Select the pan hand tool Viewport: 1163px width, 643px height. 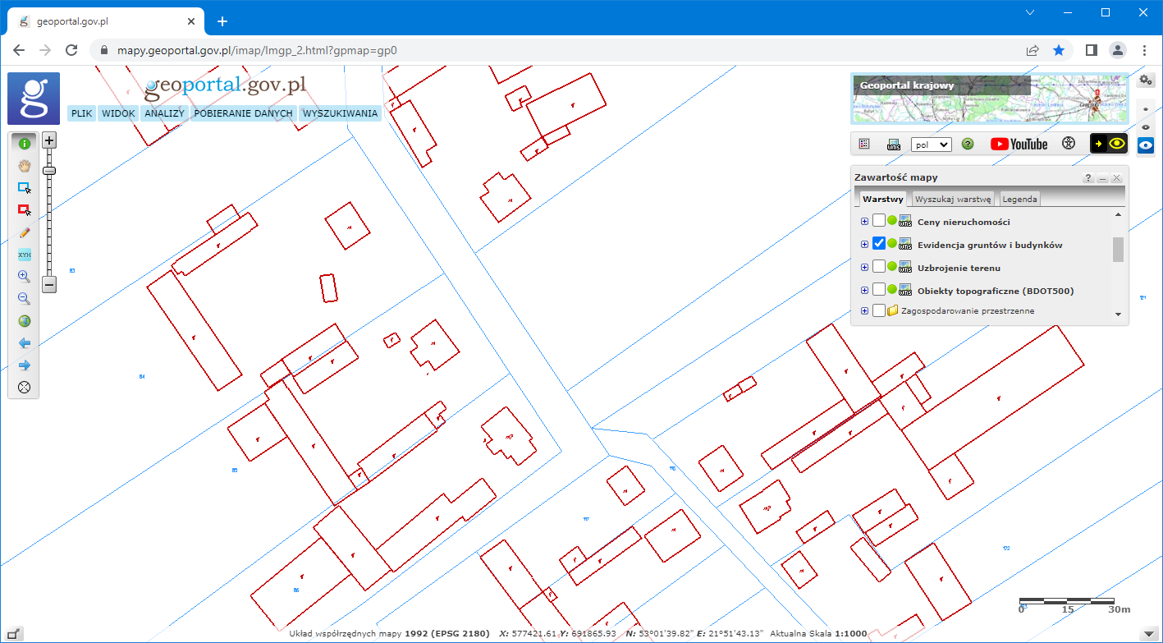pyautogui.click(x=24, y=166)
